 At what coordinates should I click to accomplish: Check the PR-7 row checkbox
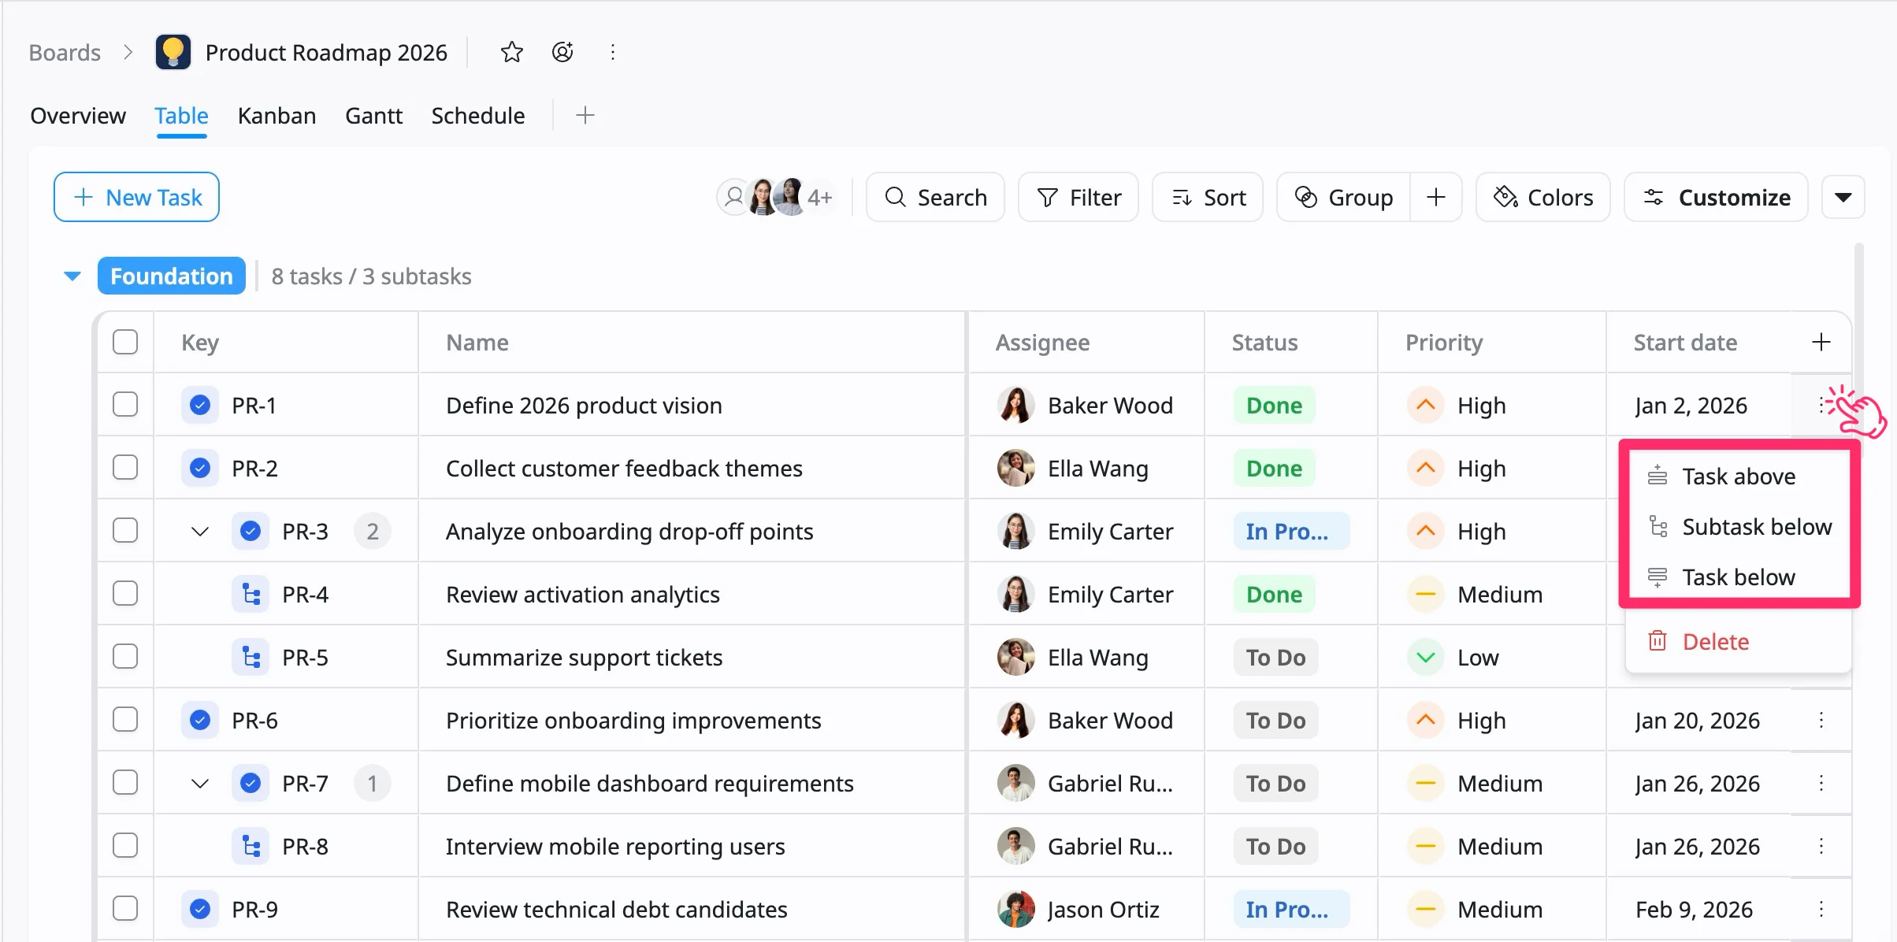pyautogui.click(x=125, y=783)
